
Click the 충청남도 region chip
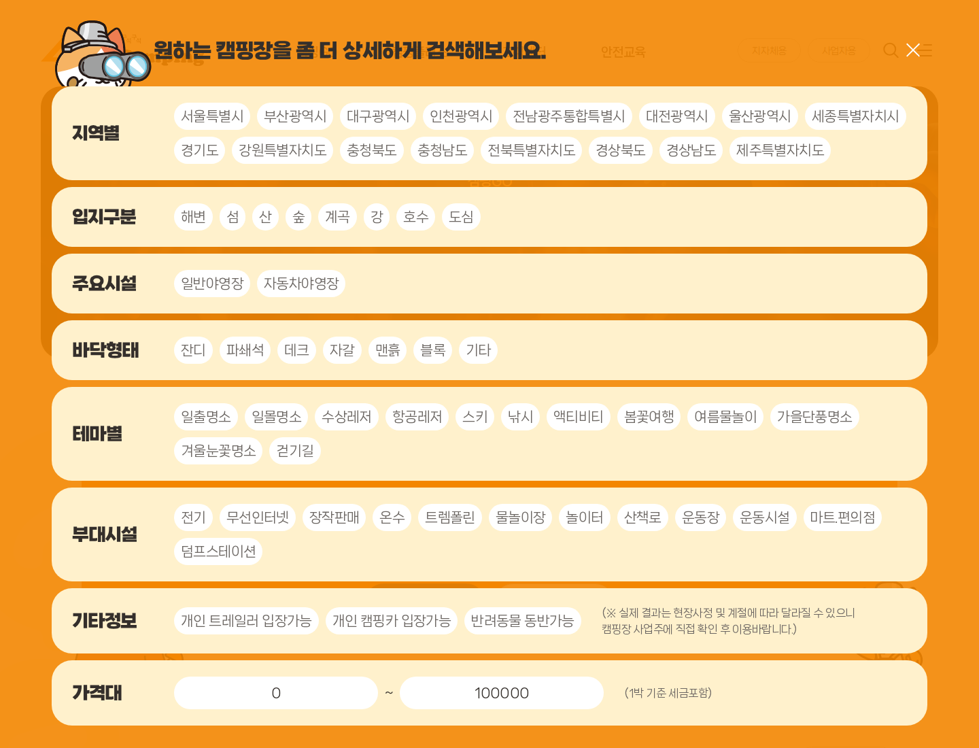(443, 150)
